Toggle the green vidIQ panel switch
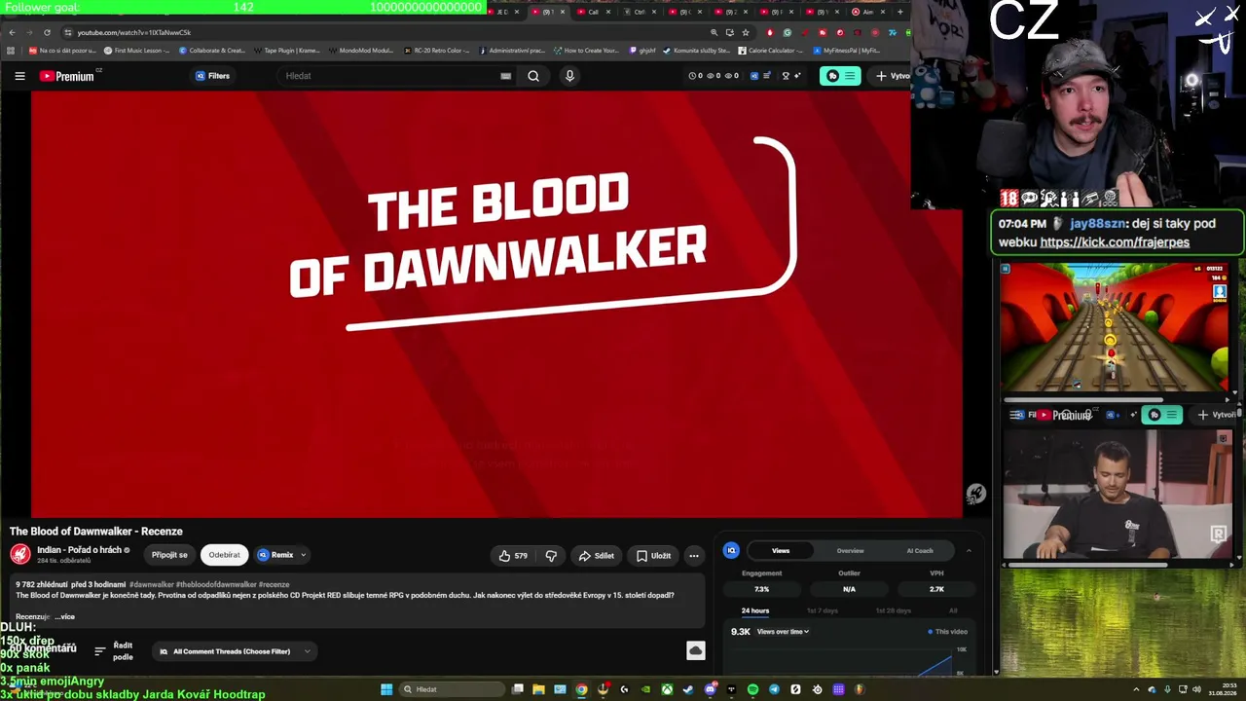Image resolution: width=1246 pixels, height=701 pixels. point(840,76)
